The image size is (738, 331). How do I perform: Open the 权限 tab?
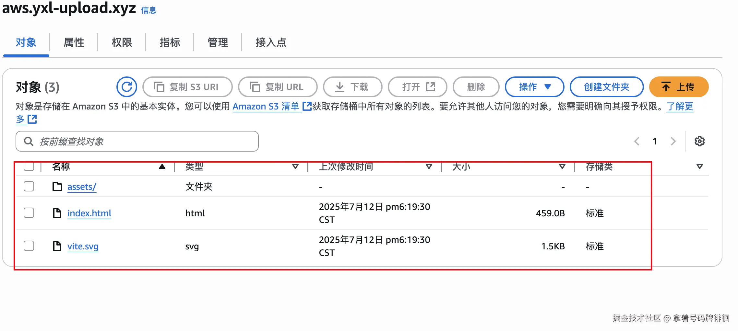[x=122, y=42]
